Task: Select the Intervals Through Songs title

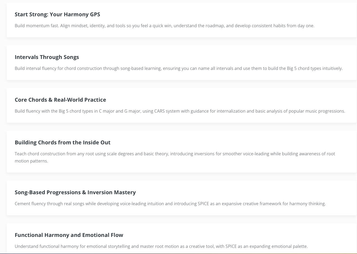Action: [x=47, y=57]
